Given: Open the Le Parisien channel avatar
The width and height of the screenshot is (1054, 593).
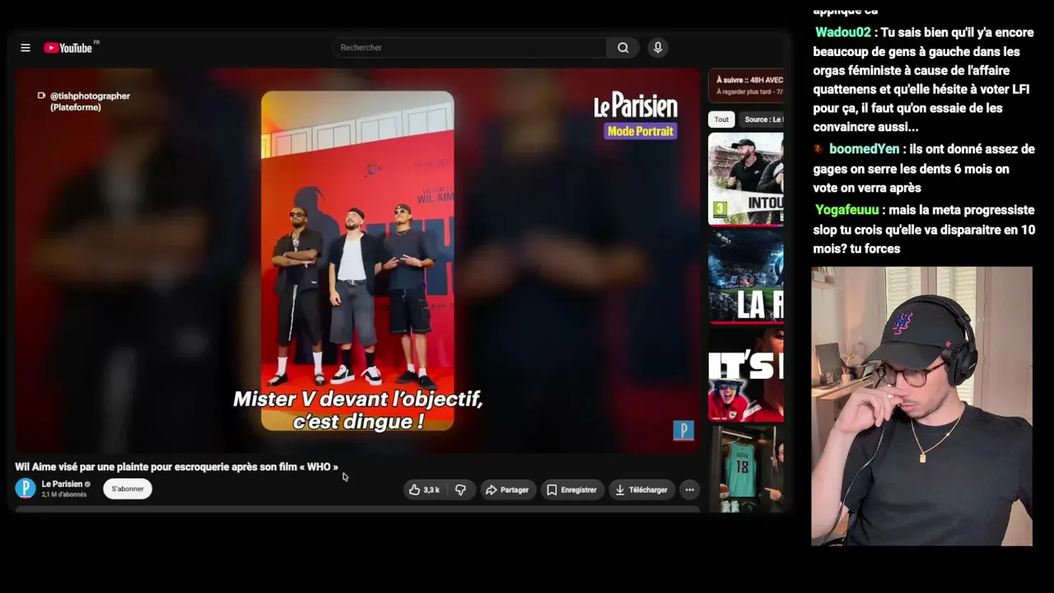Looking at the screenshot, I should click(x=26, y=488).
